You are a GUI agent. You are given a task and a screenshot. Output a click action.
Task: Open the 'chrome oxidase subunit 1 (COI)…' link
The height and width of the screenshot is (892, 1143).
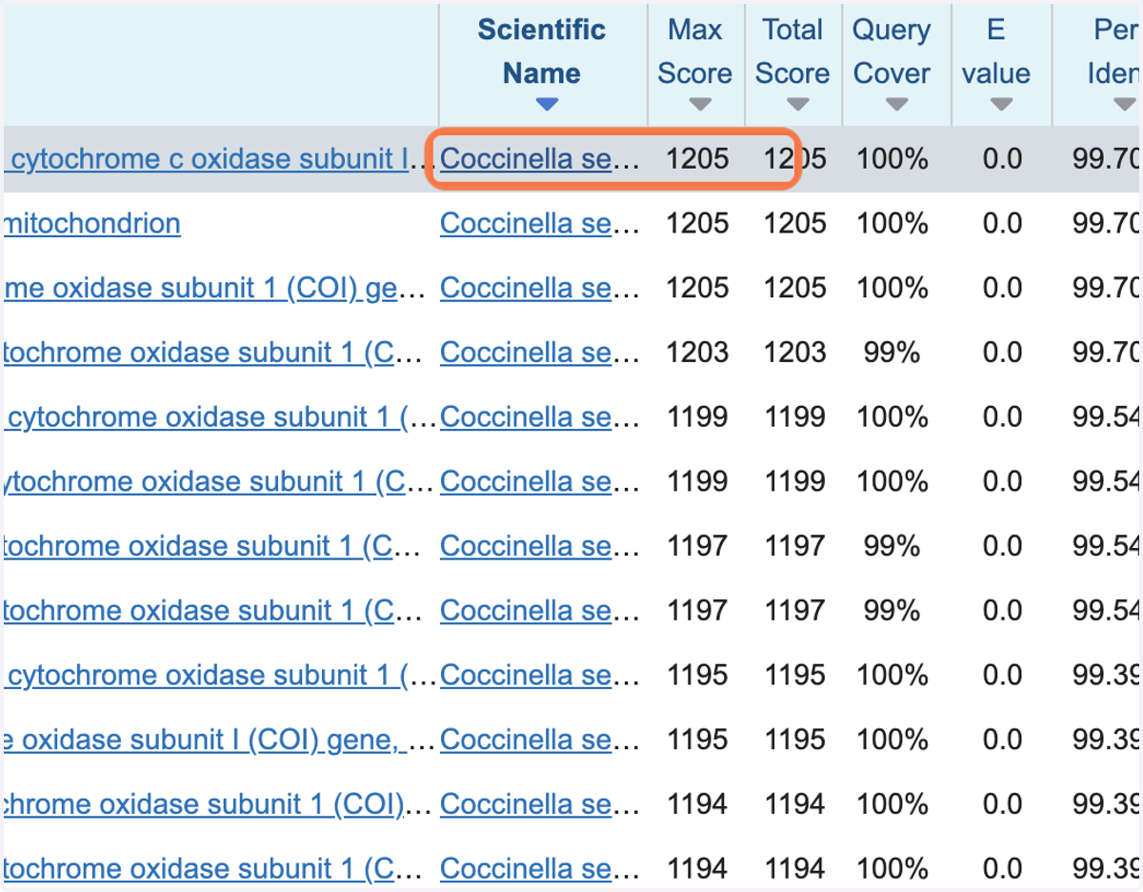click(203, 804)
